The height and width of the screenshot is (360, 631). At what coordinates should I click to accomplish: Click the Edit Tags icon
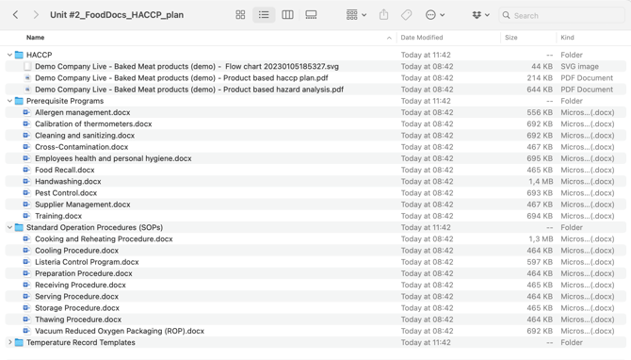(x=407, y=15)
